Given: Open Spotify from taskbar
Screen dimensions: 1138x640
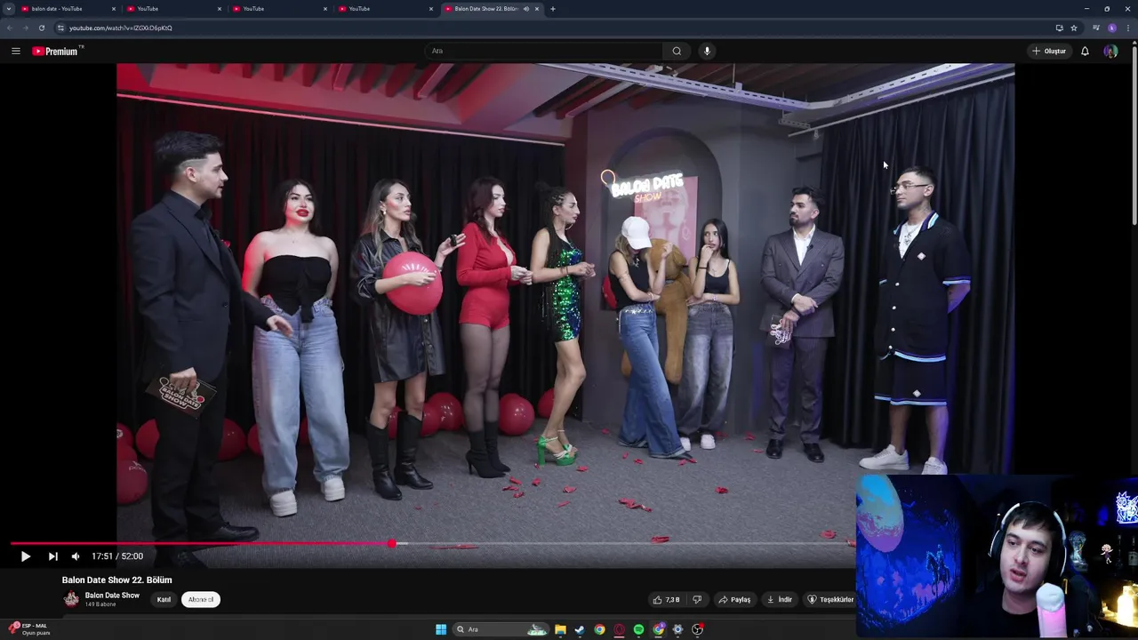Looking at the screenshot, I should [x=638, y=629].
